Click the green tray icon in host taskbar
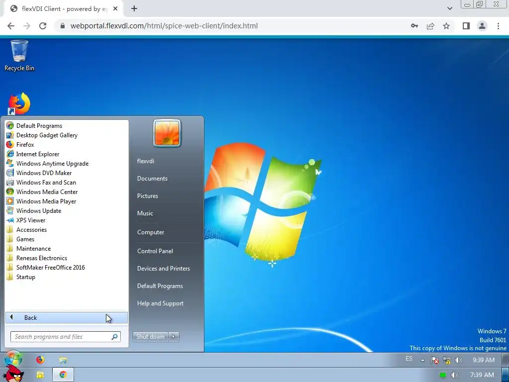The height and width of the screenshot is (382, 509). click(x=443, y=375)
